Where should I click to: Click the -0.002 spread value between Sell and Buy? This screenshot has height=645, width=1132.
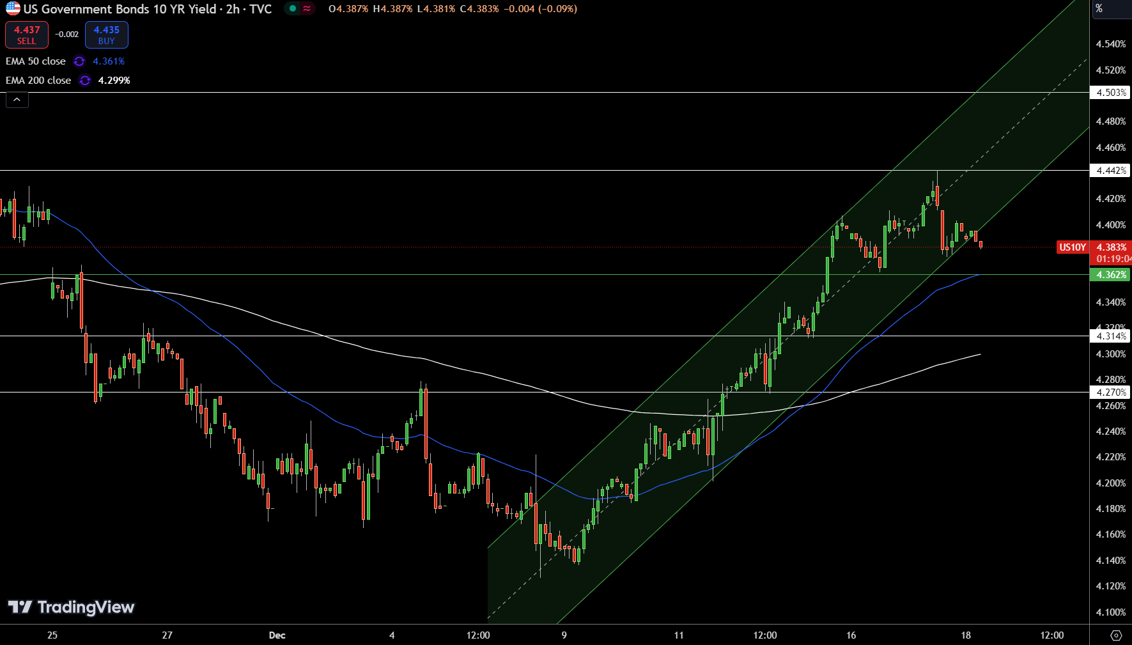pyautogui.click(x=67, y=35)
